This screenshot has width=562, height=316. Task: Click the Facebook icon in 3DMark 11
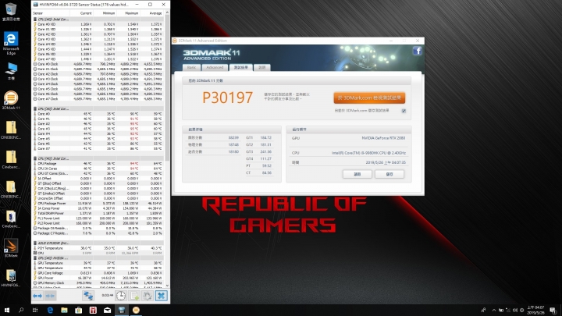tap(417, 51)
